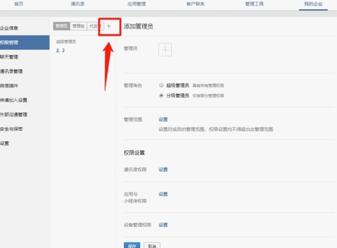Click the 设置 link for 管理范围
The image size is (337, 248).
[163, 120]
